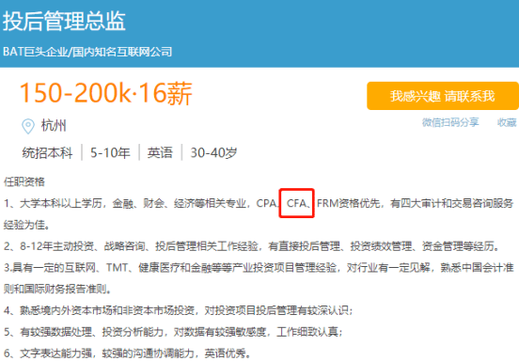Click the highlighted CFA text

coord(296,203)
